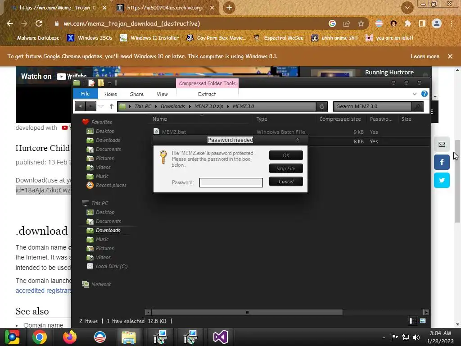Viewport: 461px width, 346px height.
Task: Open Chrome's profile avatar
Action: pos(437,23)
